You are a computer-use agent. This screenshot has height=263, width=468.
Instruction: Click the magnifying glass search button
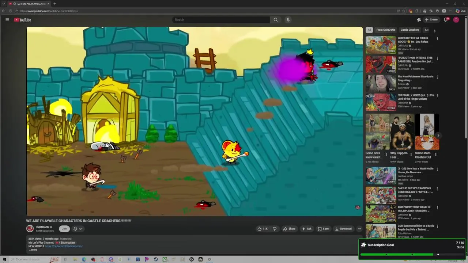point(276,20)
